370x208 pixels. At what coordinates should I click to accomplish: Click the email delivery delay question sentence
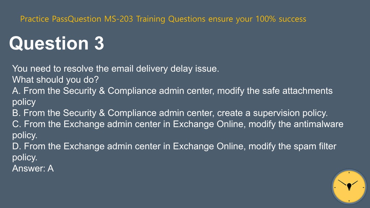(x=116, y=69)
